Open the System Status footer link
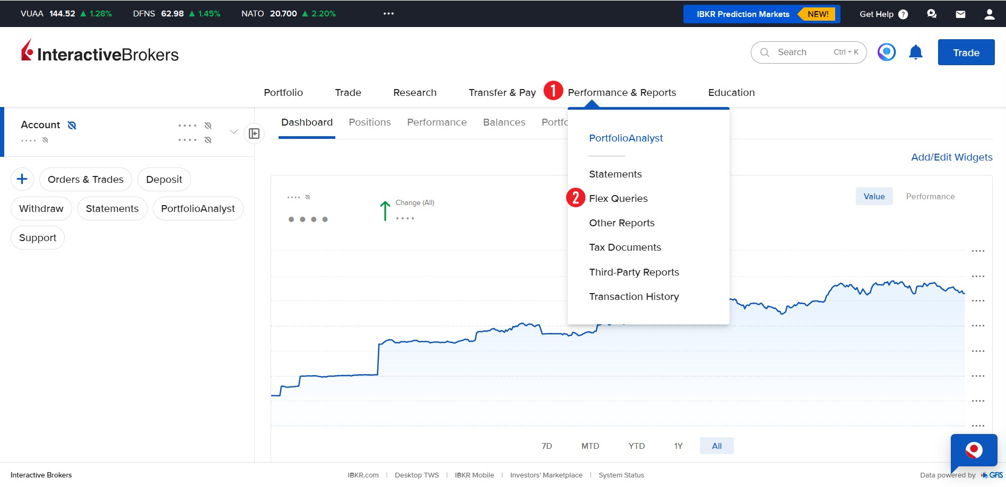Image resolution: width=1006 pixels, height=487 pixels. pyautogui.click(x=621, y=475)
